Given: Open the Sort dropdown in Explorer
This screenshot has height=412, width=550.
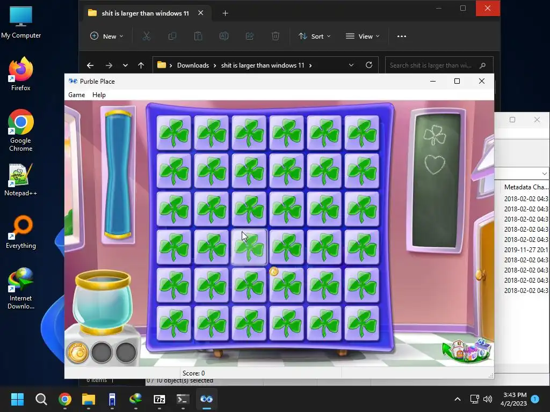Looking at the screenshot, I should point(314,36).
